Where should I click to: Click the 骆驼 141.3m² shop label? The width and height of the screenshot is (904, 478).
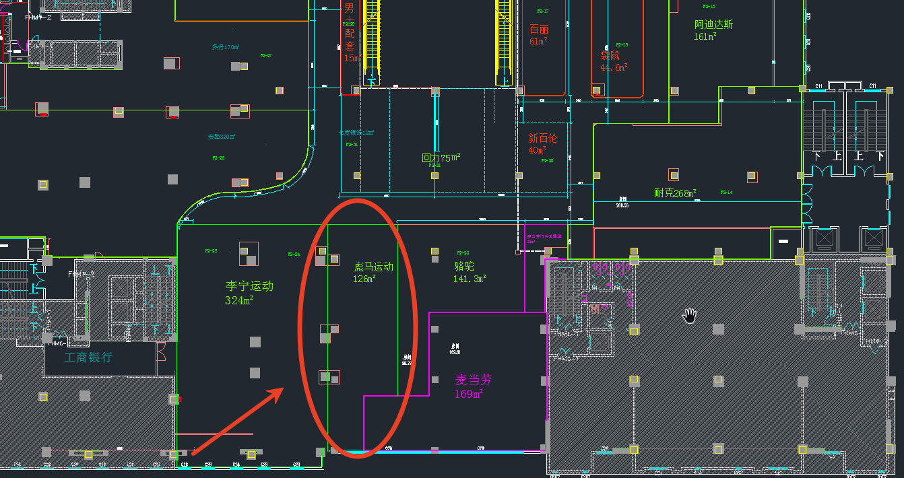(470, 273)
